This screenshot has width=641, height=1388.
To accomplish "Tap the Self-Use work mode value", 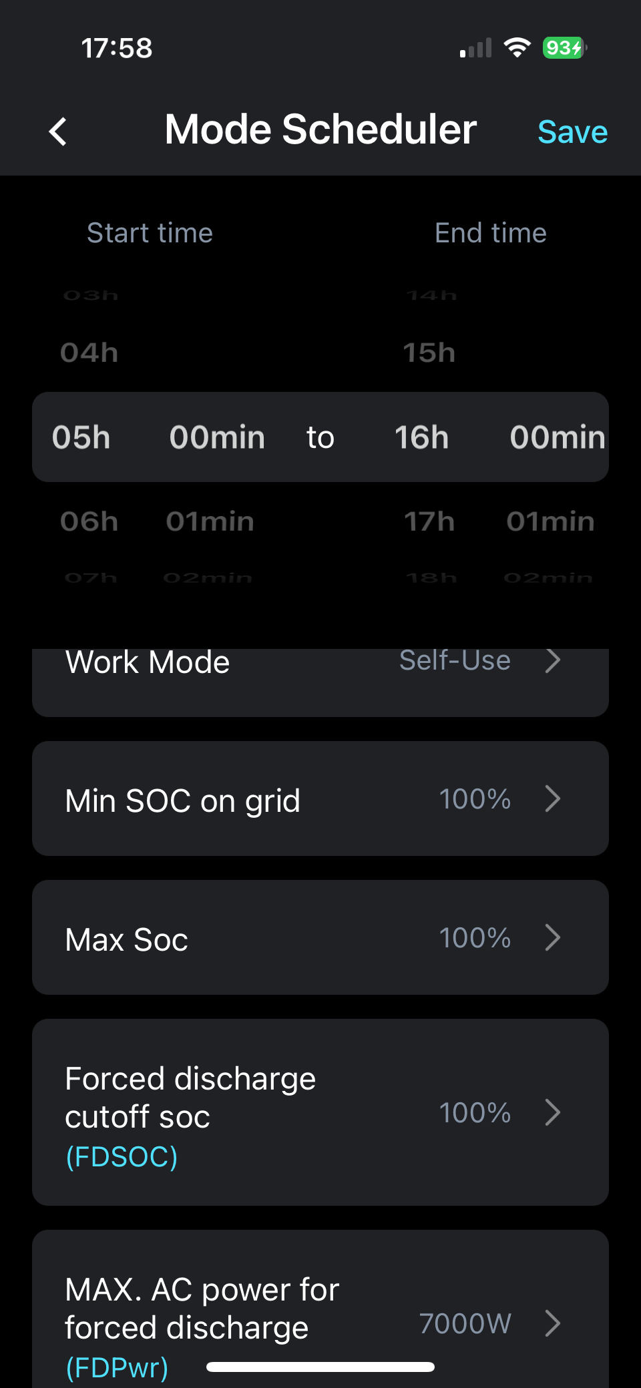I will point(455,661).
